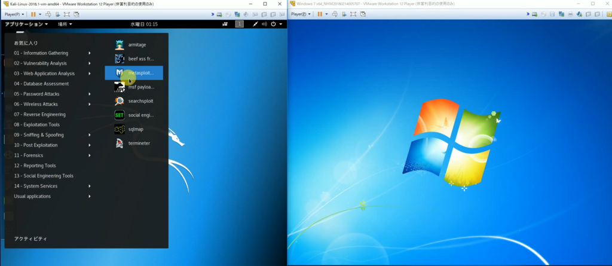Expand 05 - Password Attacks submenu
This screenshot has width=612, height=266.
click(x=53, y=94)
